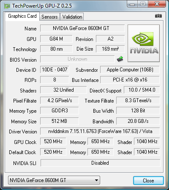Click the Memory Type GDDR3 field
The height and width of the screenshot is (190, 169).
tap(60, 111)
